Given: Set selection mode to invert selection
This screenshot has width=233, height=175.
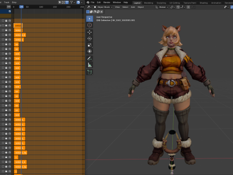Looking at the screenshot, I should tap(98, 12).
